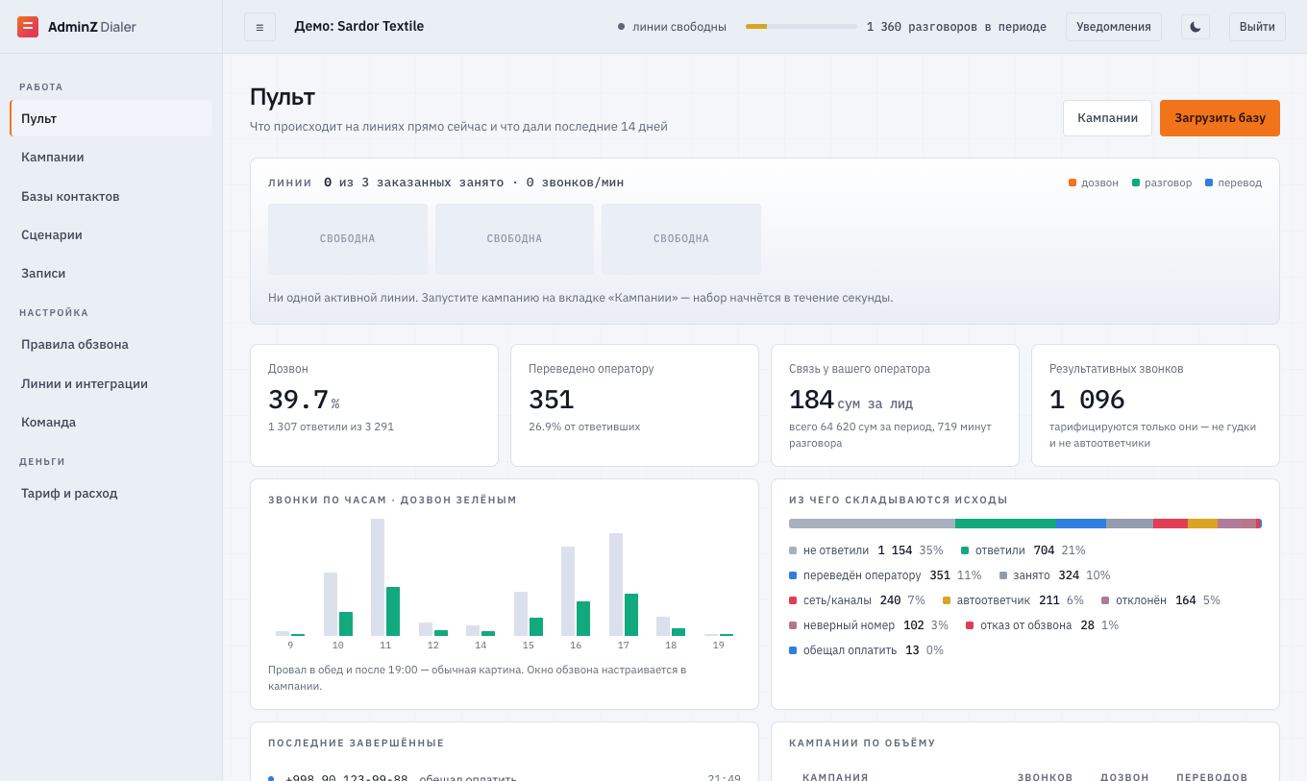Open the Уведомления panel
This screenshot has height=781, width=1307.
pyautogui.click(x=1114, y=27)
